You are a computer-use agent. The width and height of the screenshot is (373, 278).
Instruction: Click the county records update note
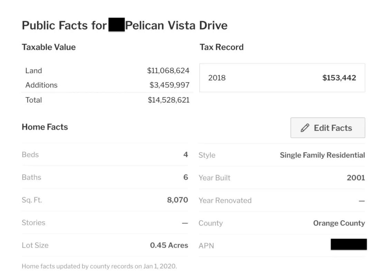(x=99, y=266)
